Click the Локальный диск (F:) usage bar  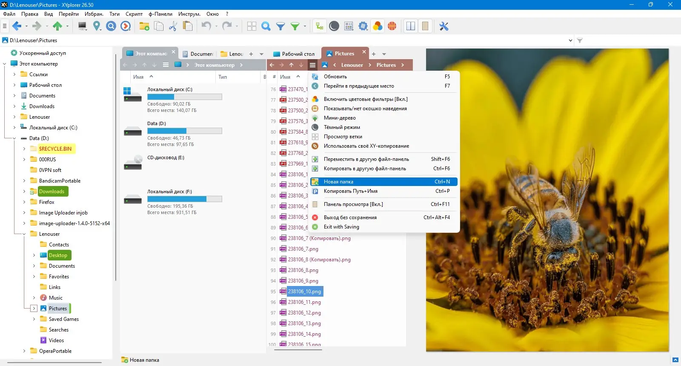point(185,199)
